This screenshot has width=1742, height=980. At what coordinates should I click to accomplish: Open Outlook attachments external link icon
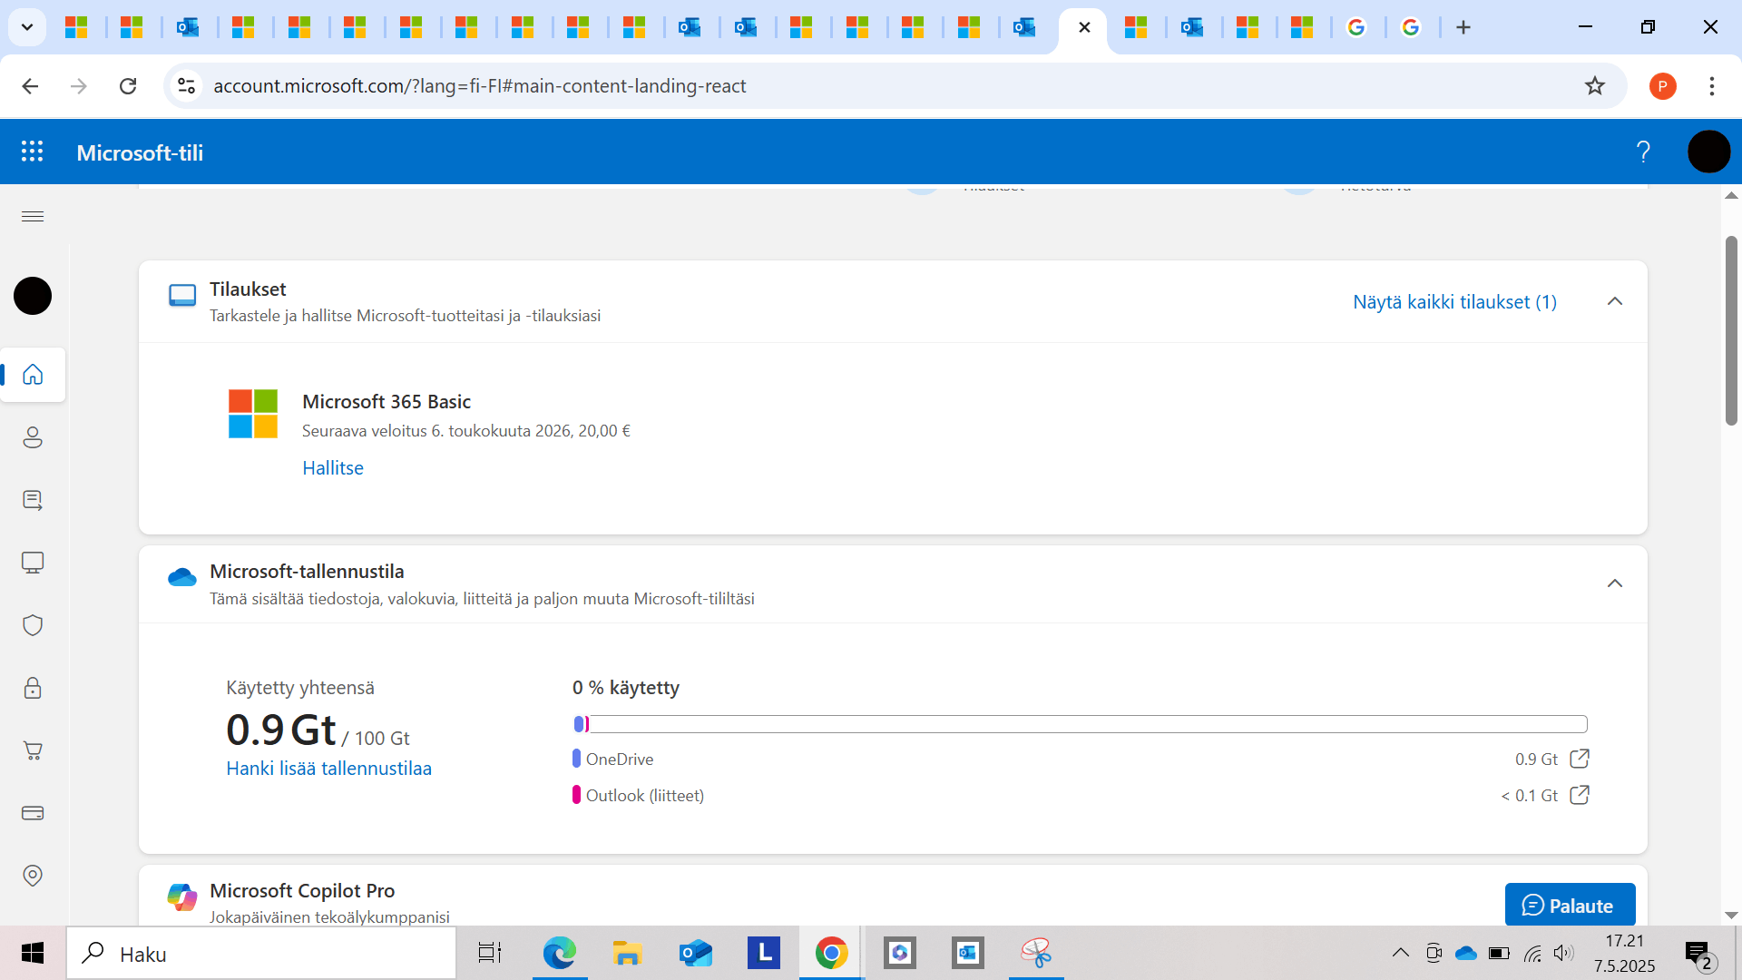1580,795
